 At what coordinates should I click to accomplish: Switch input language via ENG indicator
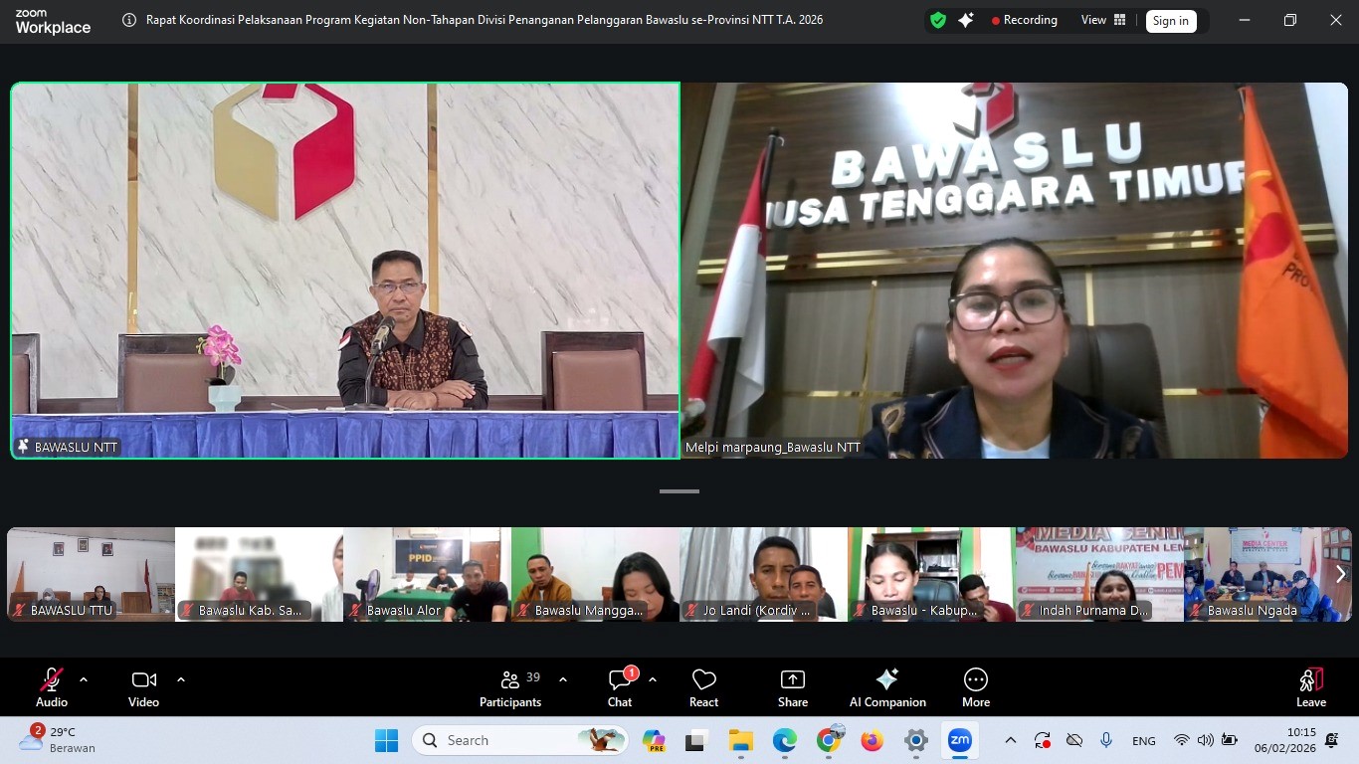(1144, 741)
